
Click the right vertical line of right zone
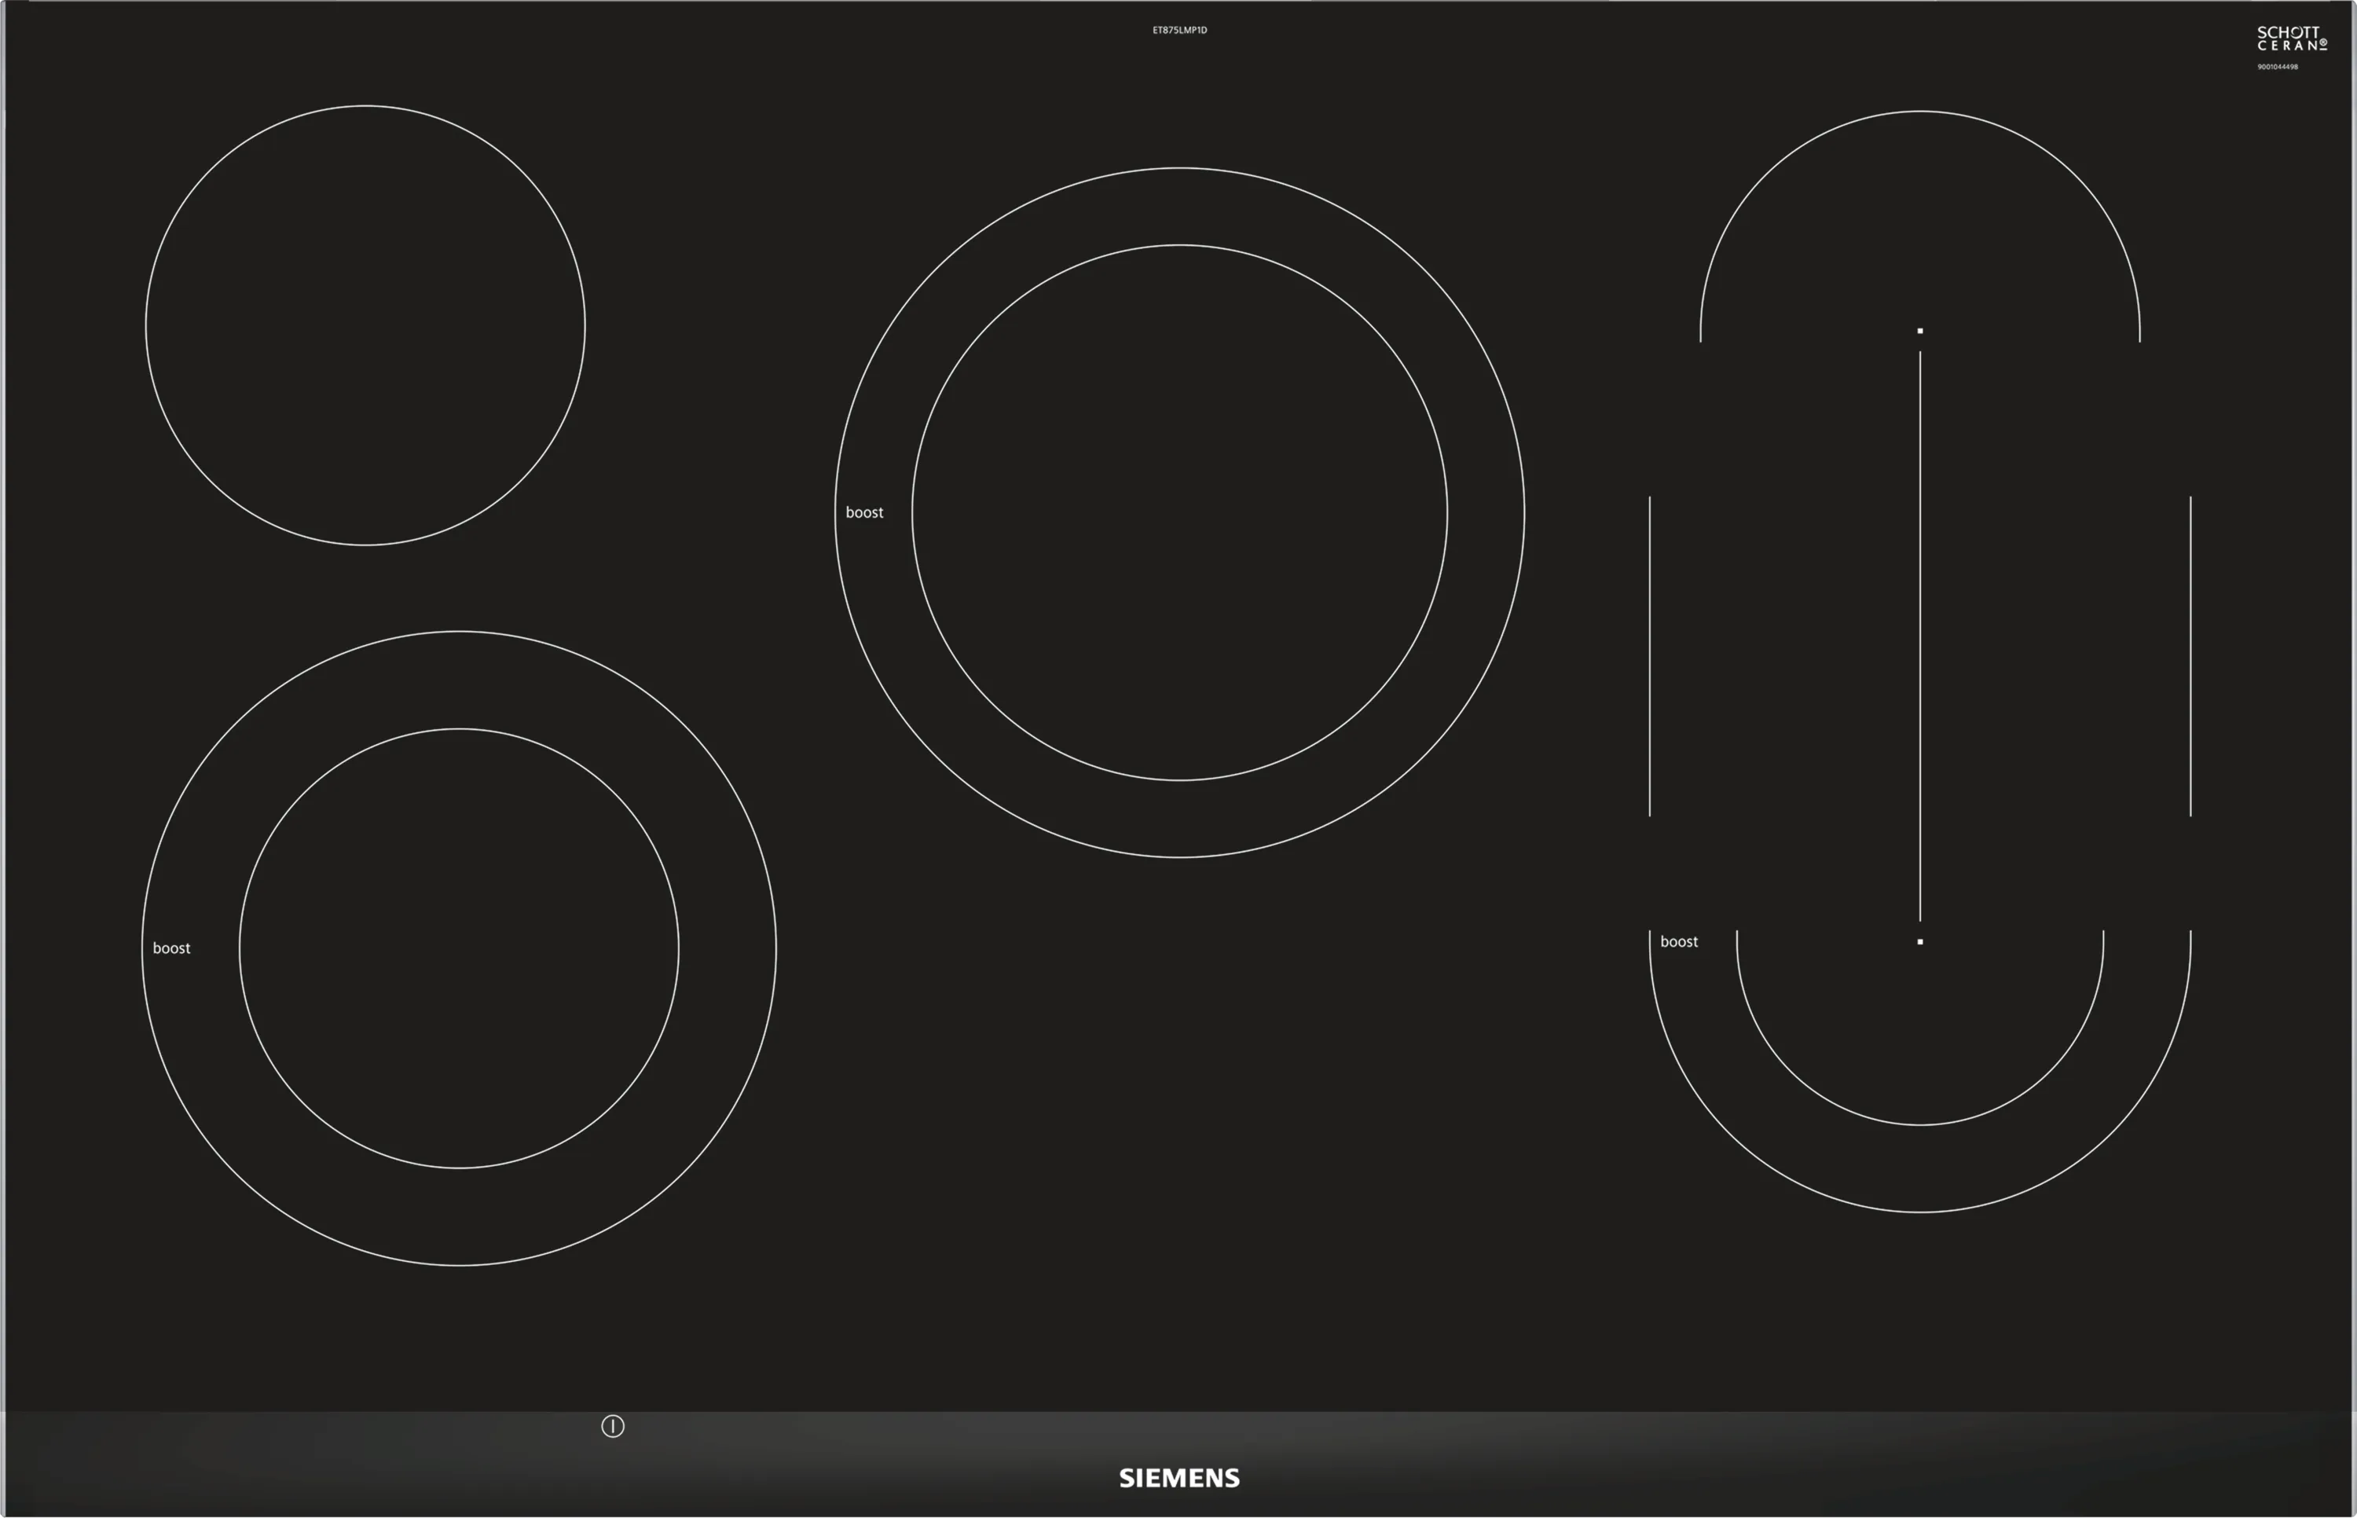coord(2190,655)
